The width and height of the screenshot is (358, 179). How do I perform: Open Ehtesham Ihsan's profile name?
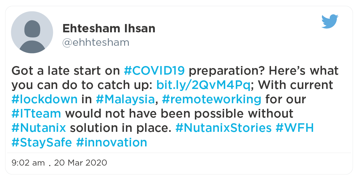point(109,28)
